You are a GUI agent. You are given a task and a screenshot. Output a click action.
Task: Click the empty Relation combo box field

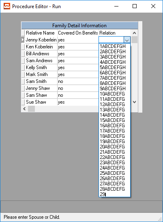coord(112,40)
